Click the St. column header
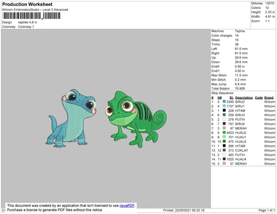Screen dimensions: 277x214 (231, 98)
